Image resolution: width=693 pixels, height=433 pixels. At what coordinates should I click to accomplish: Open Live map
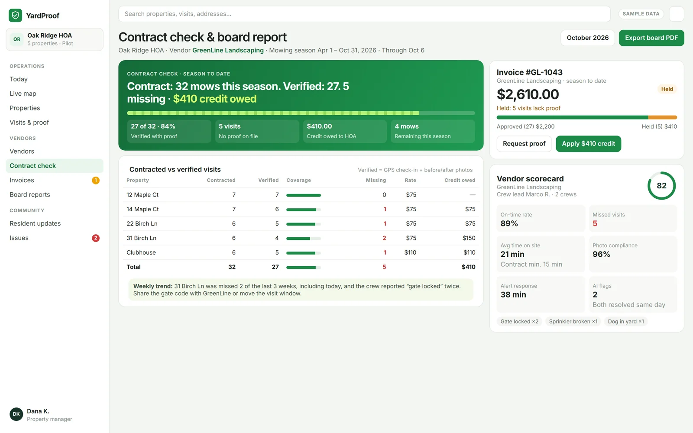[55, 94]
